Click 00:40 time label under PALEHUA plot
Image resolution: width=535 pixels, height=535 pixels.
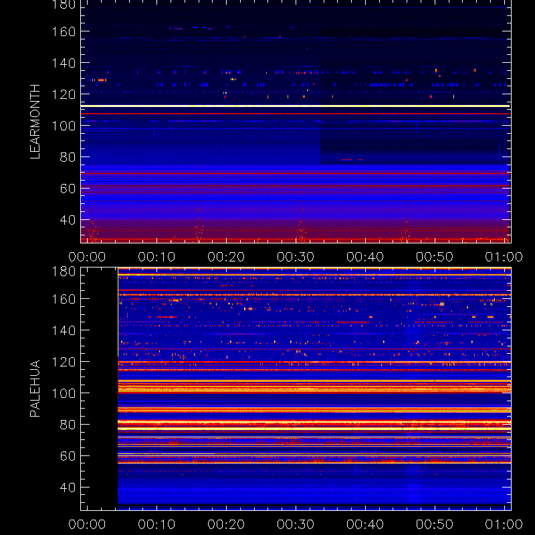(365, 524)
